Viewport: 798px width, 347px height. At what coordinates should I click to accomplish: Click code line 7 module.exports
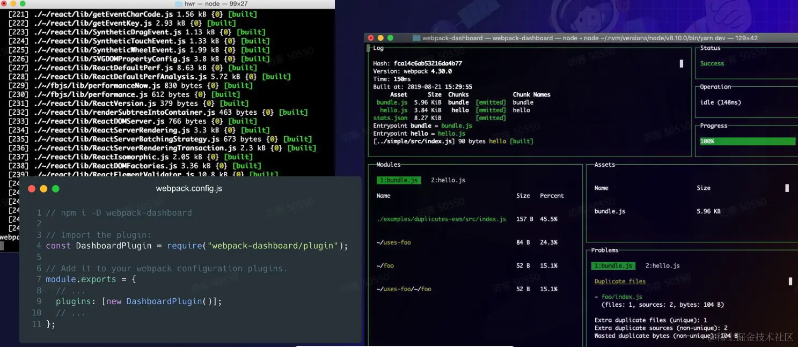(x=91, y=279)
